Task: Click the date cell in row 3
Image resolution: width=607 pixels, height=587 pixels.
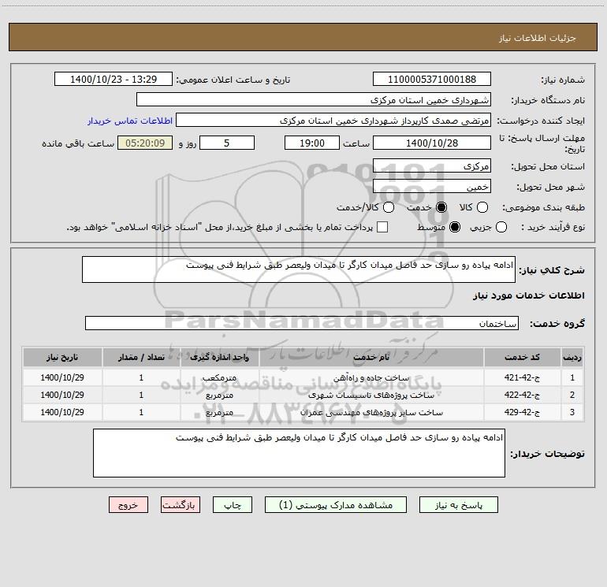Action: pos(62,413)
